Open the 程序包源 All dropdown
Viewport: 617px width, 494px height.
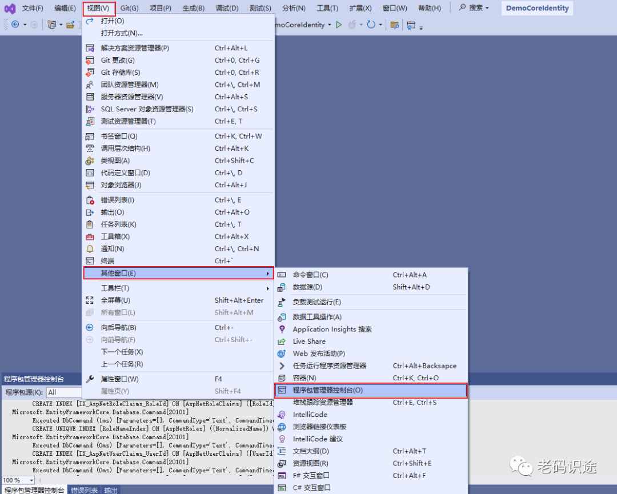[x=64, y=392]
